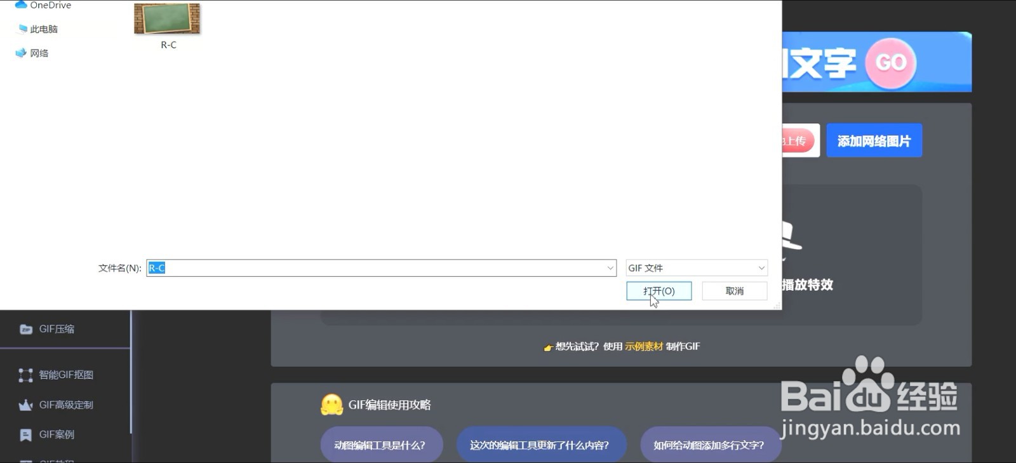Select the R-C blackboard thumbnail
The width and height of the screenshot is (1016, 463).
coord(167,18)
